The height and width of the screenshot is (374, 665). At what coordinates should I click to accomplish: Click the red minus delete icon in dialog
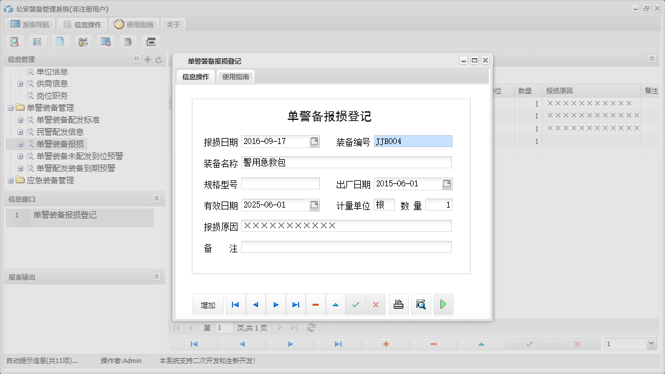pyautogui.click(x=316, y=305)
